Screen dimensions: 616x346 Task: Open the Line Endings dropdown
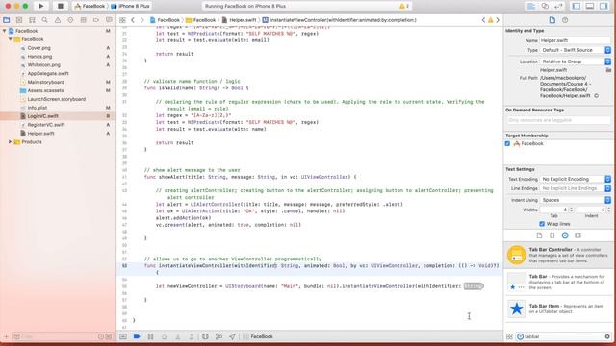coord(576,188)
